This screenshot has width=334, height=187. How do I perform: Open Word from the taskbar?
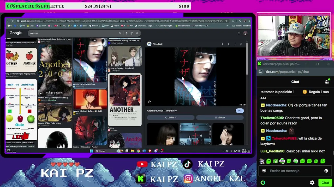pyautogui.click(x=144, y=151)
